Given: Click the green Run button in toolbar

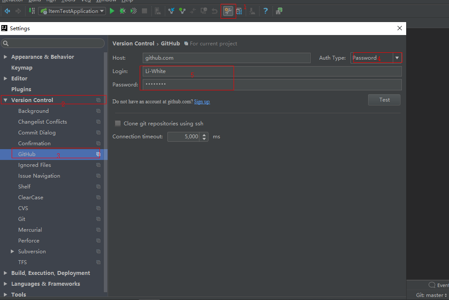Looking at the screenshot, I should coord(112,11).
